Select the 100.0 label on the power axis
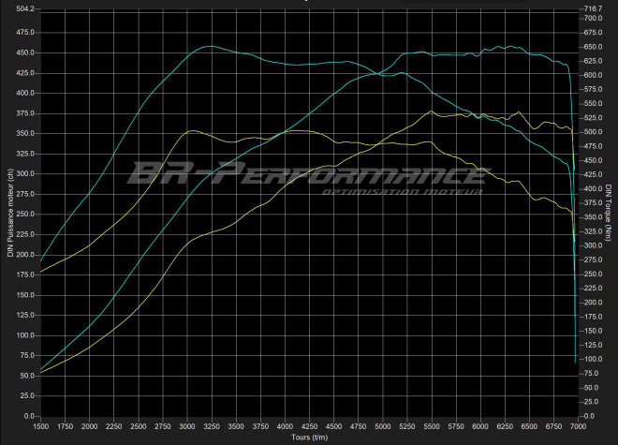 22,335
